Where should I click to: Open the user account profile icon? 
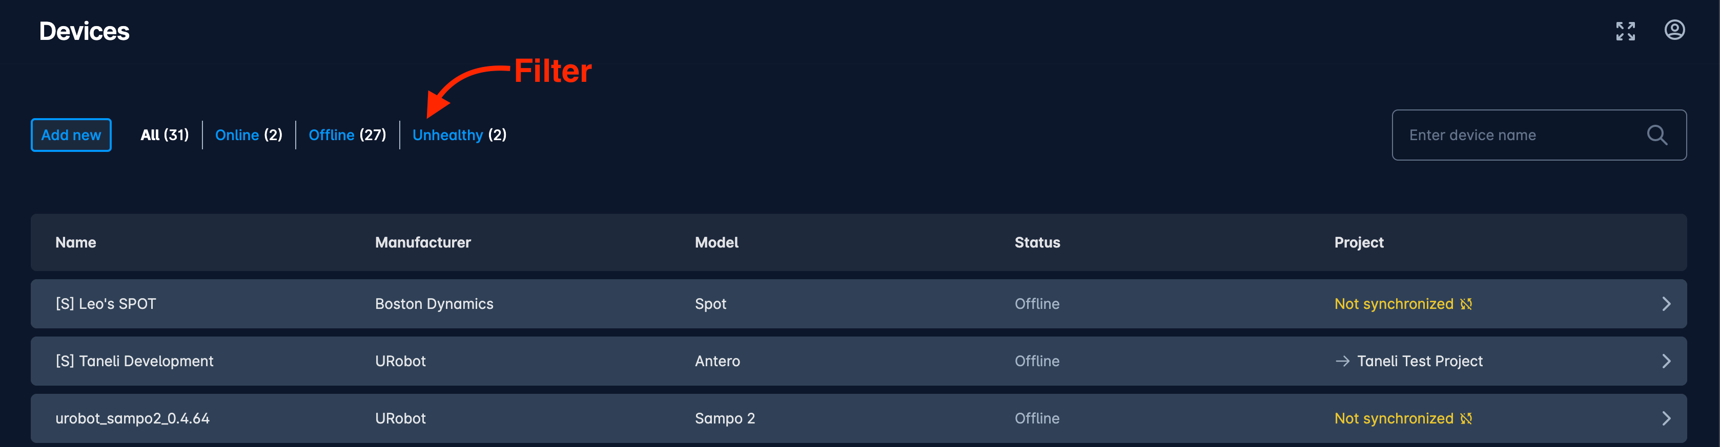(1674, 30)
